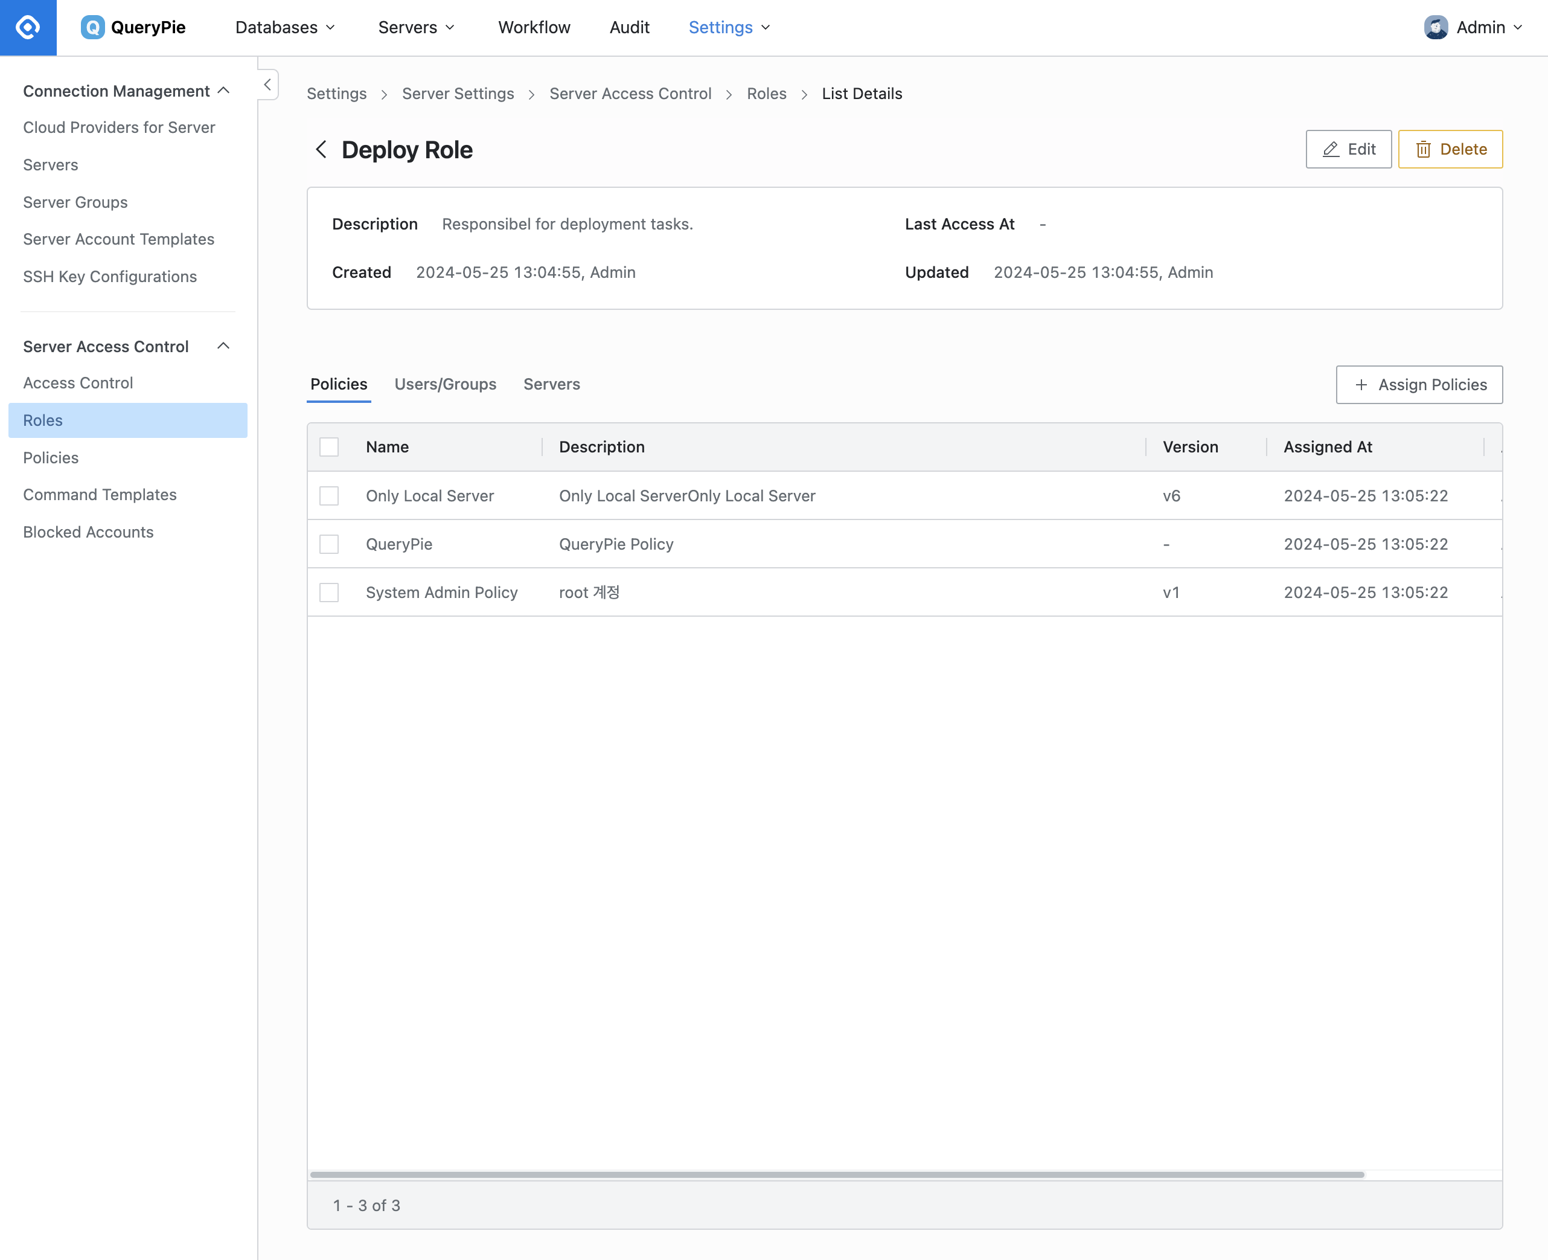Click the Edit button
The width and height of the screenshot is (1548, 1260).
coord(1348,150)
